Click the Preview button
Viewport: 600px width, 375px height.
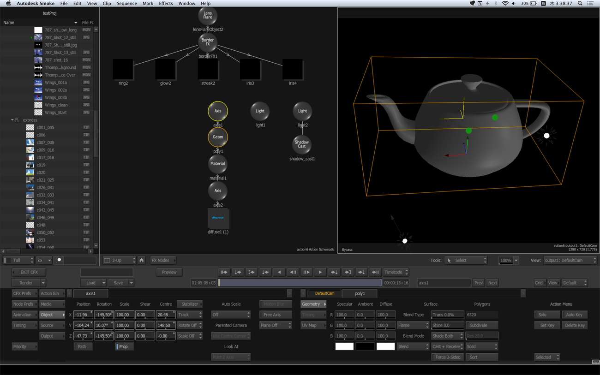(169, 272)
